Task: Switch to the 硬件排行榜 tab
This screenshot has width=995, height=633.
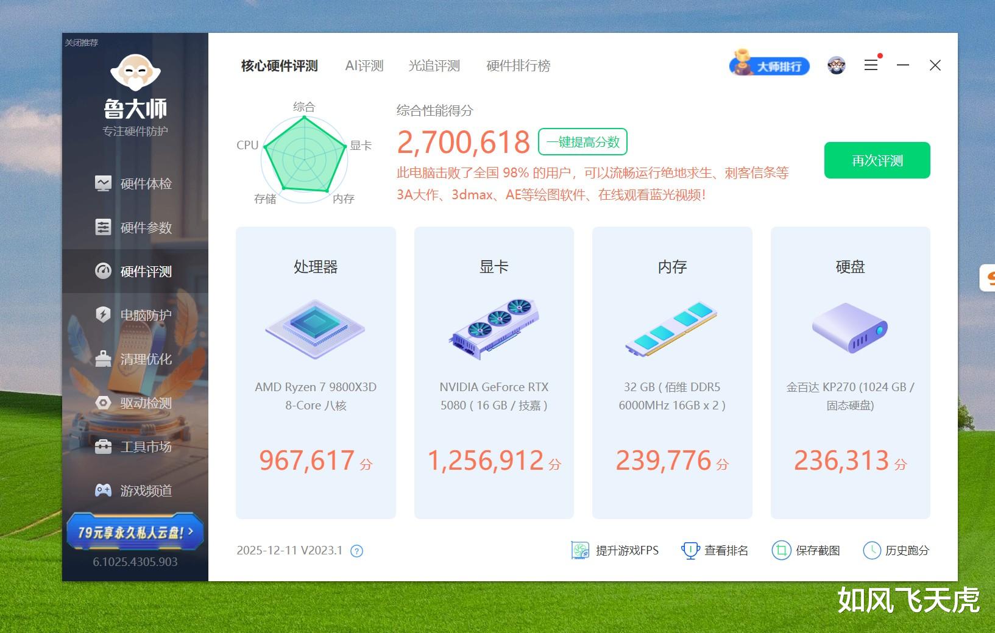Action: pos(519,66)
